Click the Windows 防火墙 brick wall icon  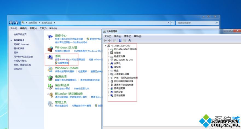(x=50, y=49)
